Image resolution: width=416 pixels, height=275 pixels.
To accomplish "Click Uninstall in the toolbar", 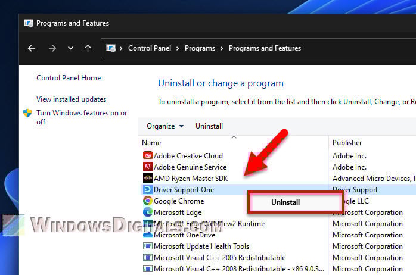I will (x=209, y=126).
